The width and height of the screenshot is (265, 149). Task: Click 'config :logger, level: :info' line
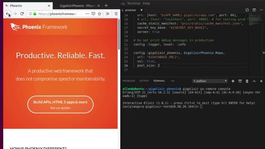(x=159, y=45)
